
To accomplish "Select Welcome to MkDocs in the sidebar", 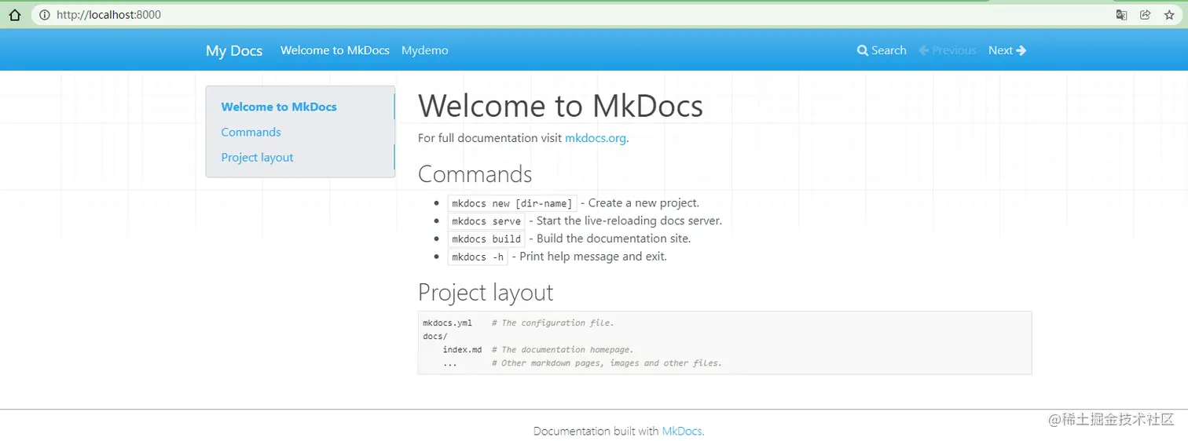I will 279,107.
